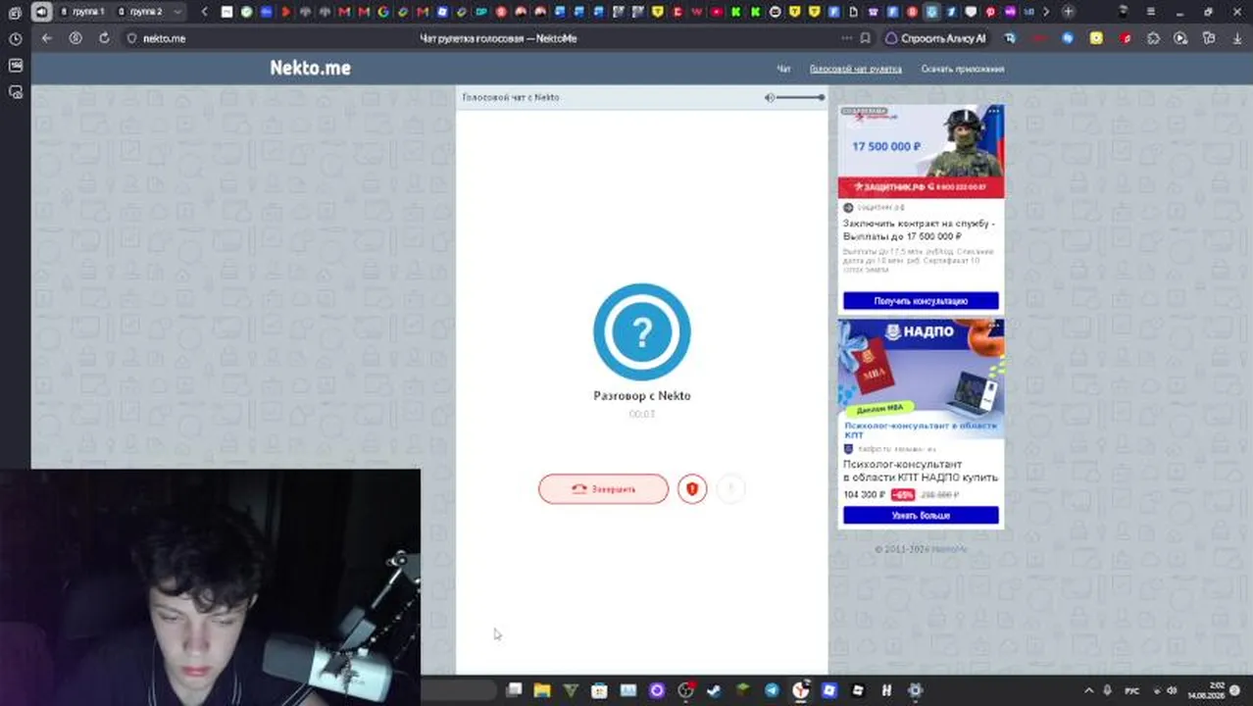Open the Спросить Алису AI button
The width and height of the screenshot is (1253, 706).
[x=935, y=38]
